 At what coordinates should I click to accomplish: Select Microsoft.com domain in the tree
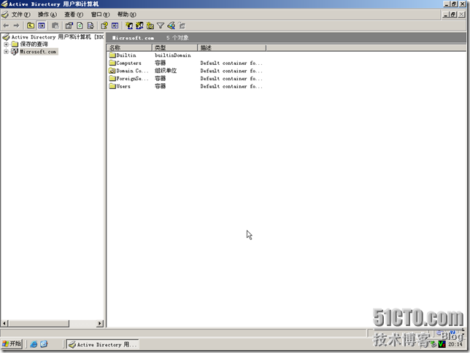[38, 52]
